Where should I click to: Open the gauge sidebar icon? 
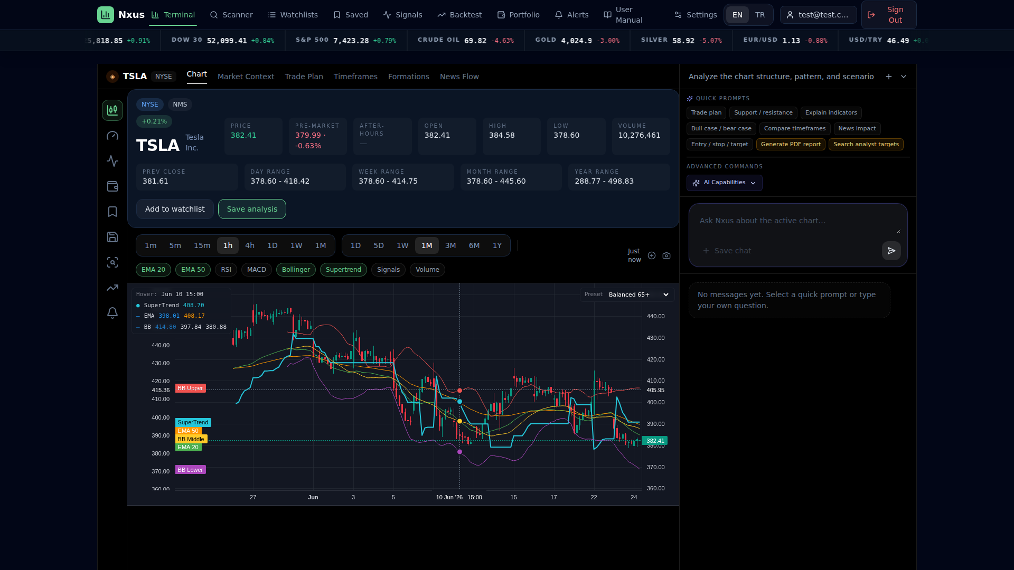(112, 136)
